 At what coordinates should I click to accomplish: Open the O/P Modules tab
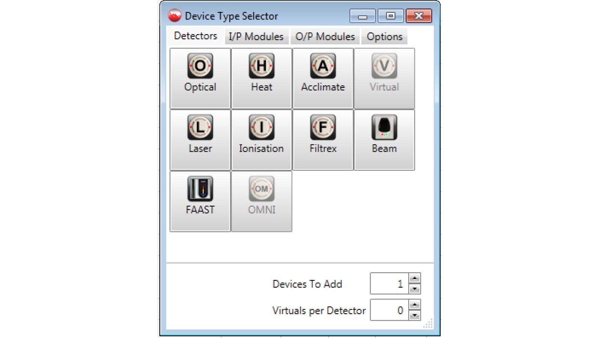(x=325, y=36)
